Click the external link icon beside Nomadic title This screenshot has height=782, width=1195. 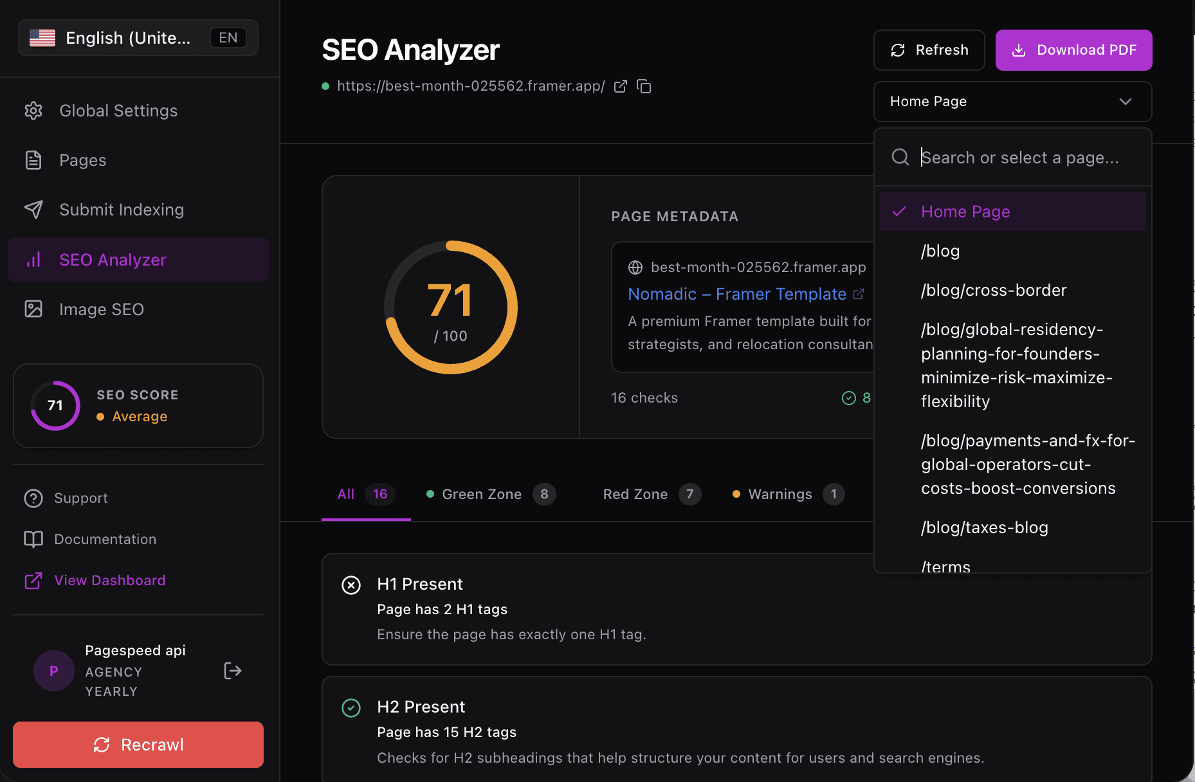click(859, 294)
